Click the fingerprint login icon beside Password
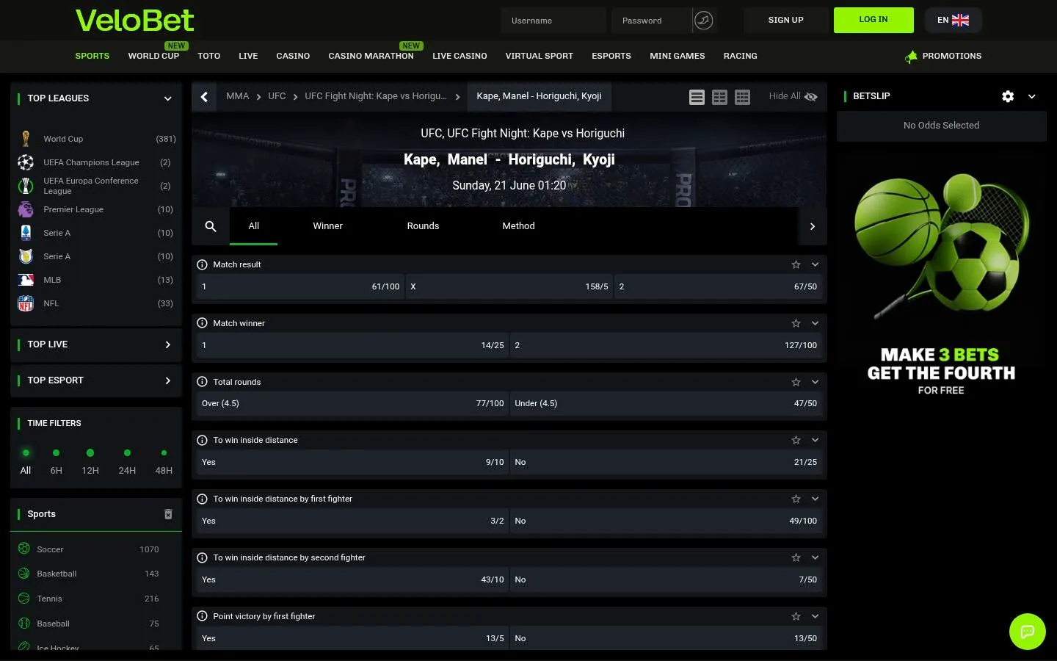1057x661 pixels. [703, 21]
